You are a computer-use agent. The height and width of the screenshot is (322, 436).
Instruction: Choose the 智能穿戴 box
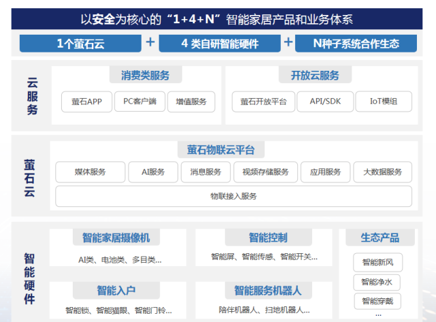coord(378,301)
